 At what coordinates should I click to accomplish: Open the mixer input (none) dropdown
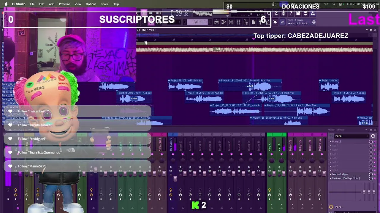[351, 136]
